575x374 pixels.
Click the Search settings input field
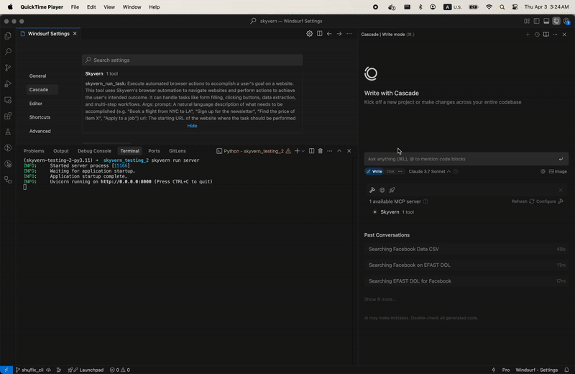pos(192,60)
